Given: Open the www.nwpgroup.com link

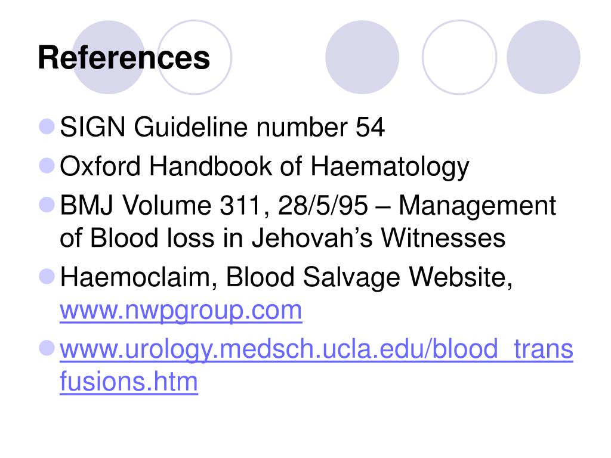Looking at the screenshot, I should click(181, 311).
